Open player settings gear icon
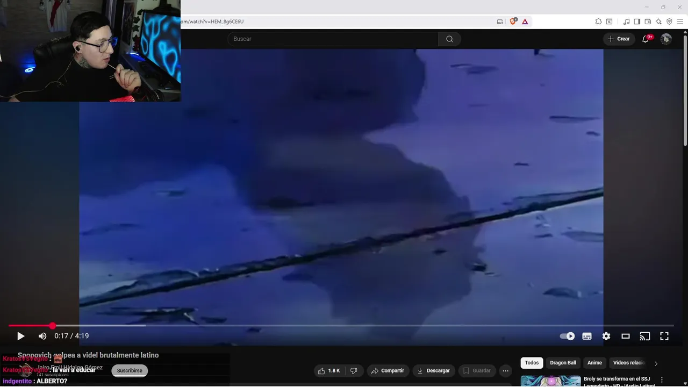Viewport: 688px width, 387px height. [606, 336]
